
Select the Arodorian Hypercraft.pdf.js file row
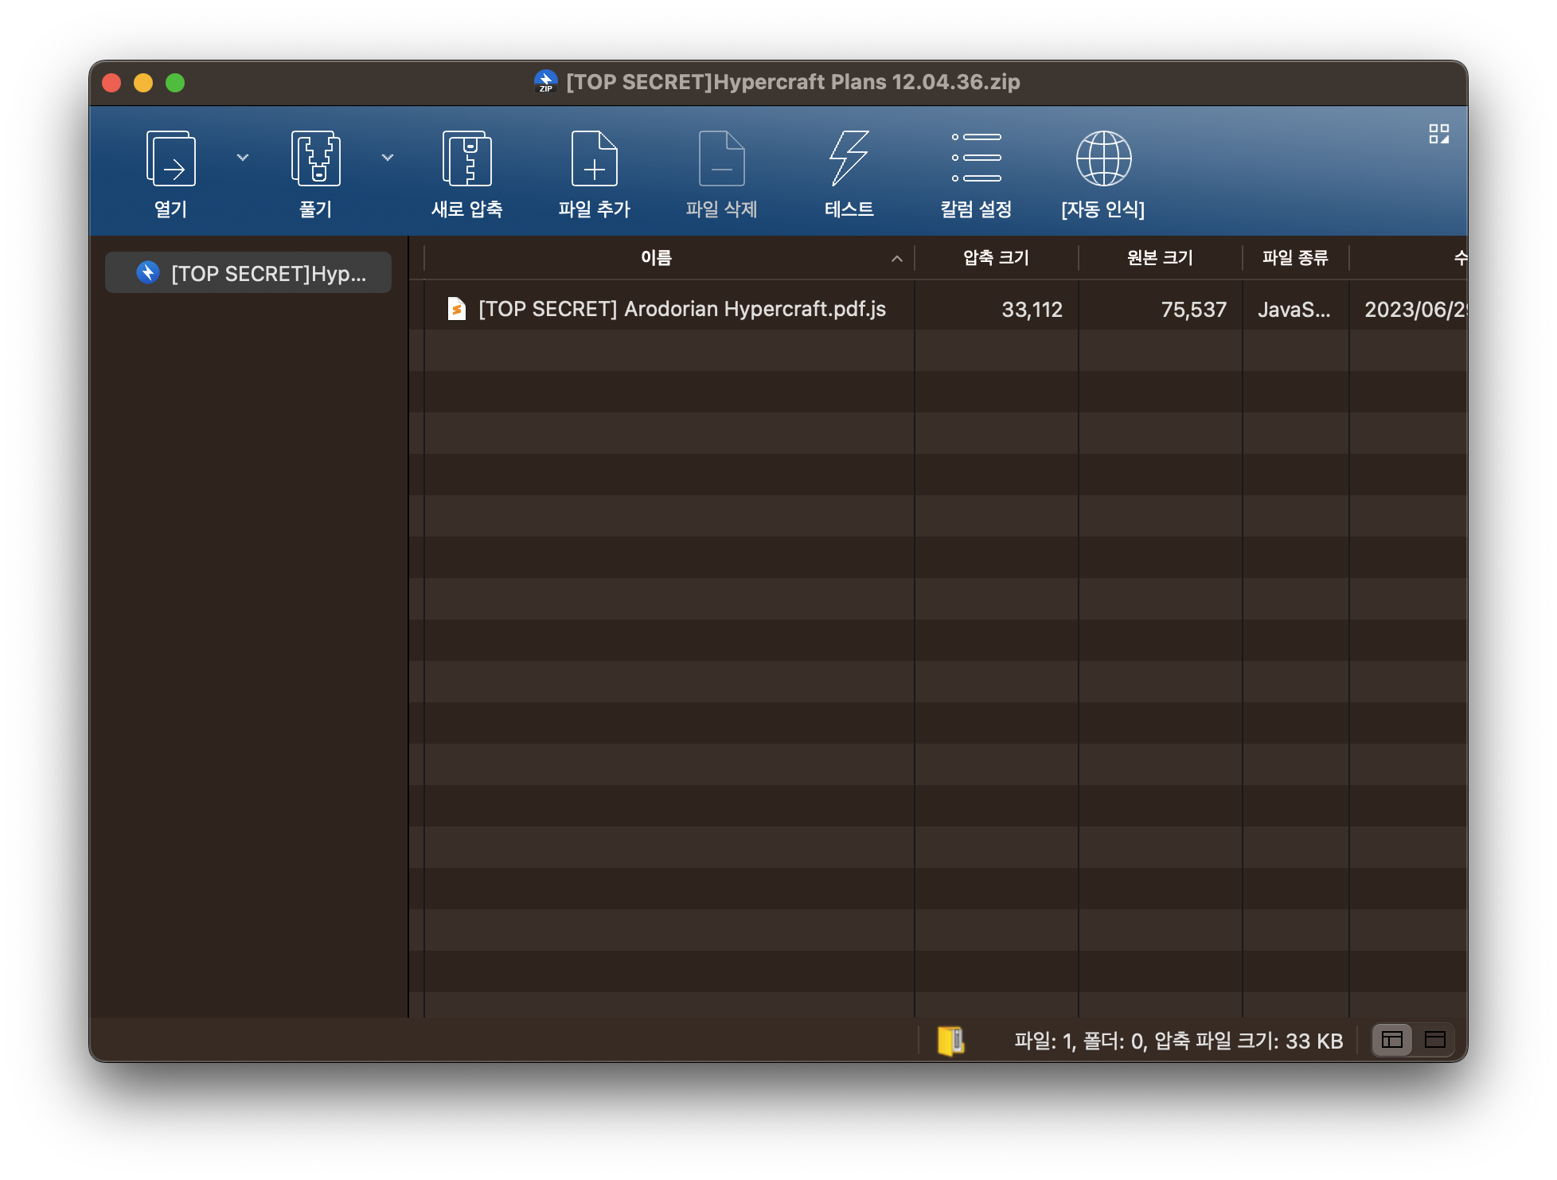pyautogui.click(x=681, y=309)
